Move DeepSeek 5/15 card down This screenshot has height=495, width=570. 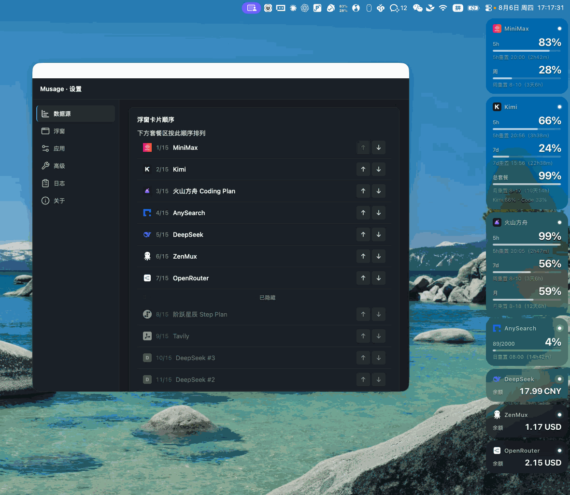point(378,234)
